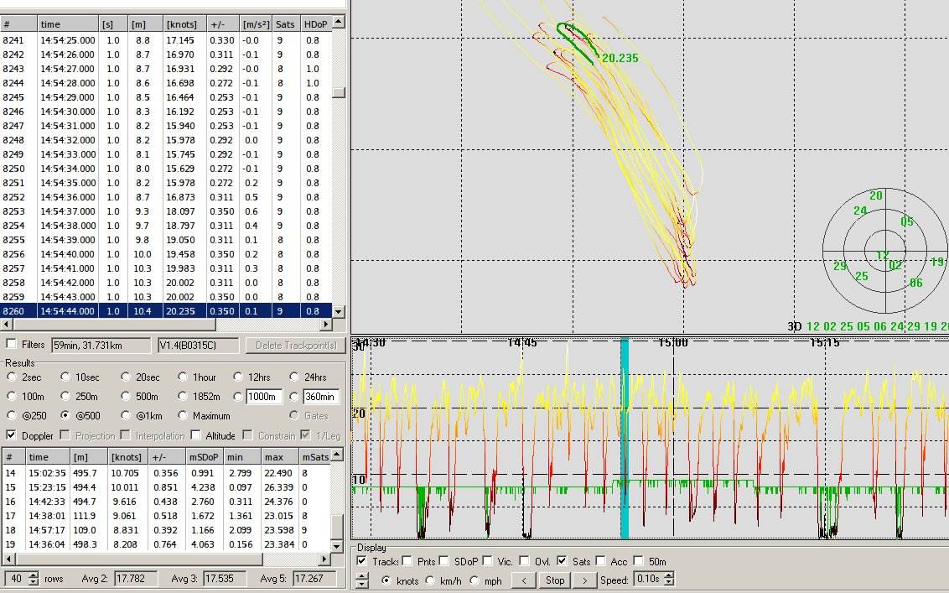Enable the Altitude checkbox
The height and width of the screenshot is (593, 949).
[196, 436]
